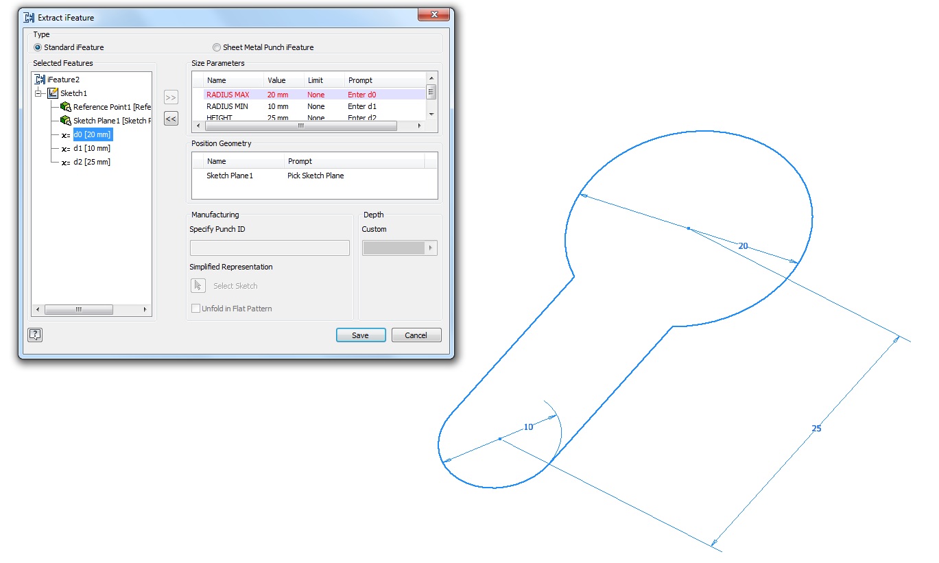Click the Size Parameters horizontal scrollbar thumb
Viewport: 939px width, 563px height.
tap(301, 126)
